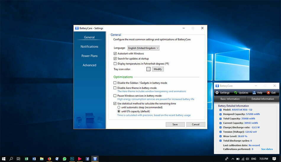The height and width of the screenshot is (162, 281).
Task: Click the info icon beside Total discharge cycles
Action: click(x=220, y=141)
